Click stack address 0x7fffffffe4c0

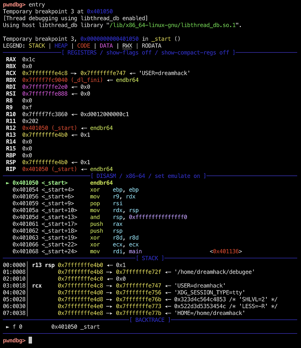81,279
